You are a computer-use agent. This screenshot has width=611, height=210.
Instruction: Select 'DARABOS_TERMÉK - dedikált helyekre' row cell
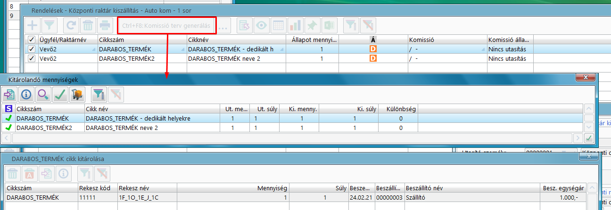(x=152, y=118)
